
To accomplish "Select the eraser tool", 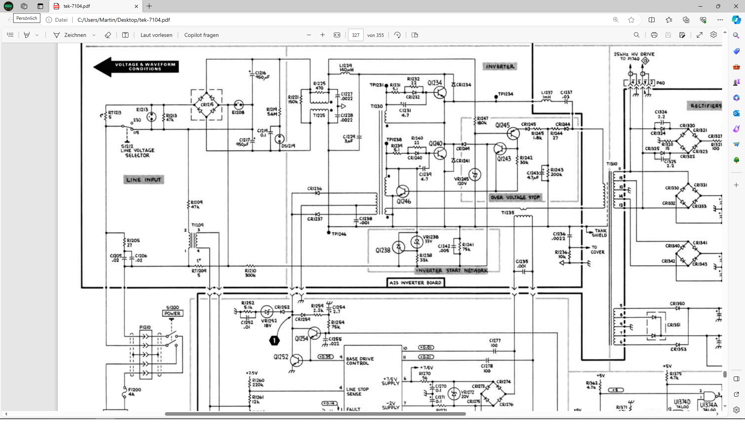I will point(108,35).
